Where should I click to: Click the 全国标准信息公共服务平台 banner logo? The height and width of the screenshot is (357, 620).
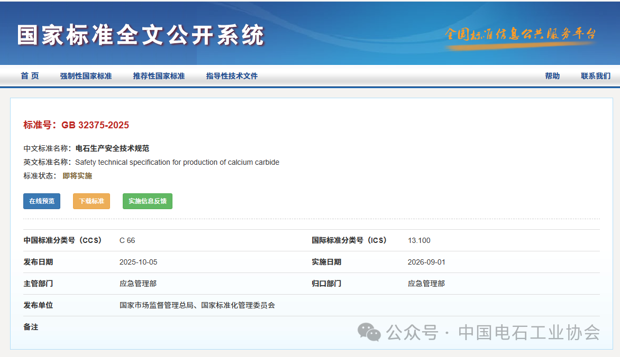point(521,35)
